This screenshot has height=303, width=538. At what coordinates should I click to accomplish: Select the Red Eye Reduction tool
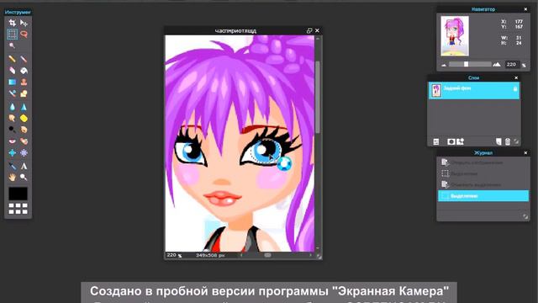click(x=12, y=141)
